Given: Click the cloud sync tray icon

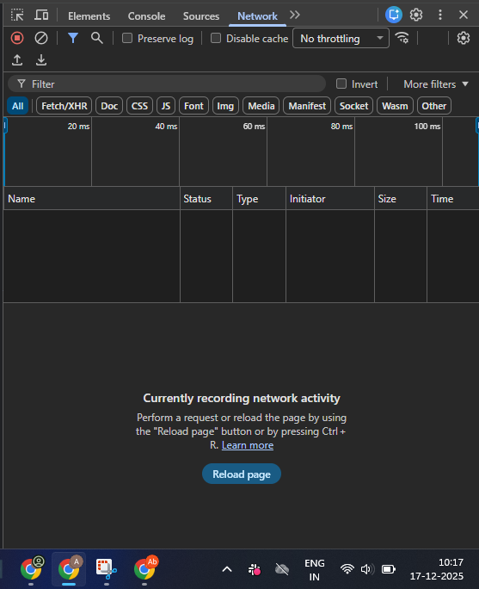Looking at the screenshot, I should (x=282, y=569).
